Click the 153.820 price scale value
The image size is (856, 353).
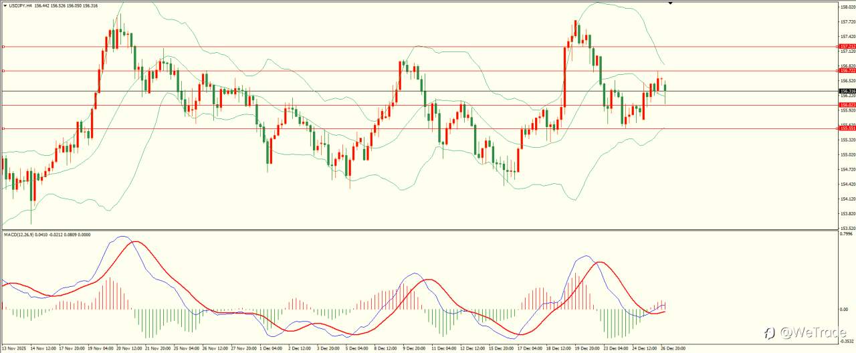[847, 213]
